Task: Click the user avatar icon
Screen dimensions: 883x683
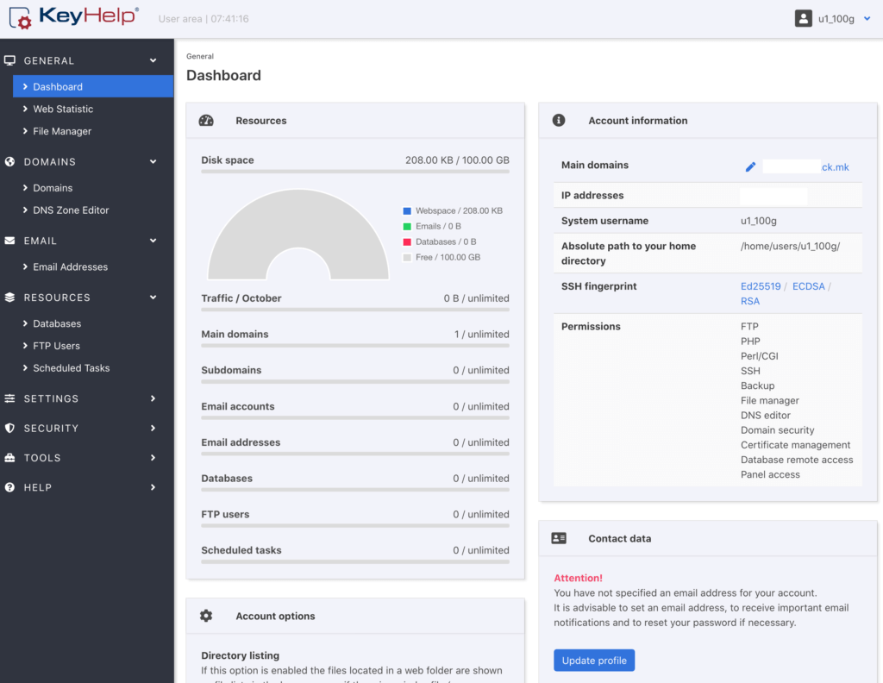Action: click(803, 18)
